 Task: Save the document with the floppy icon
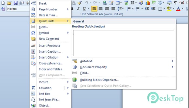[16, 3]
